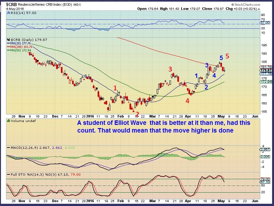Click the blue Elliot Wave annotation text
This screenshot has width=274, height=206.
click(x=164, y=126)
